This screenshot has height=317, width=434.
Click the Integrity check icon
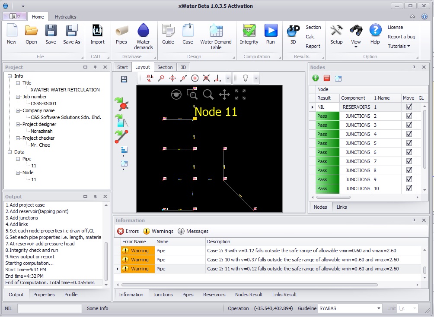(249, 35)
